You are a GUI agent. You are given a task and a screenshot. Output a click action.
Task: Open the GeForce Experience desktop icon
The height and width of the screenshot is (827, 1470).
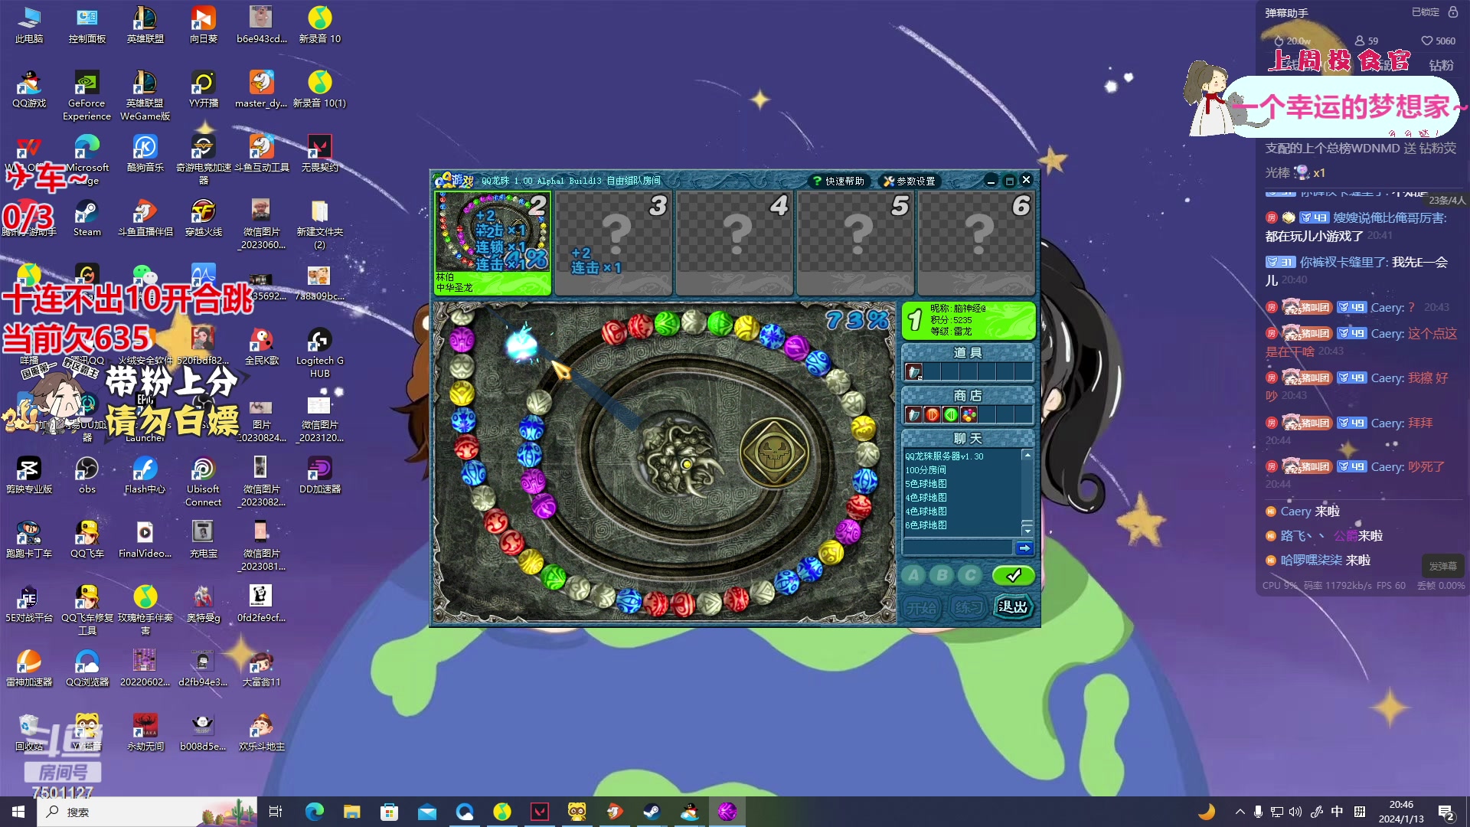point(87,96)
